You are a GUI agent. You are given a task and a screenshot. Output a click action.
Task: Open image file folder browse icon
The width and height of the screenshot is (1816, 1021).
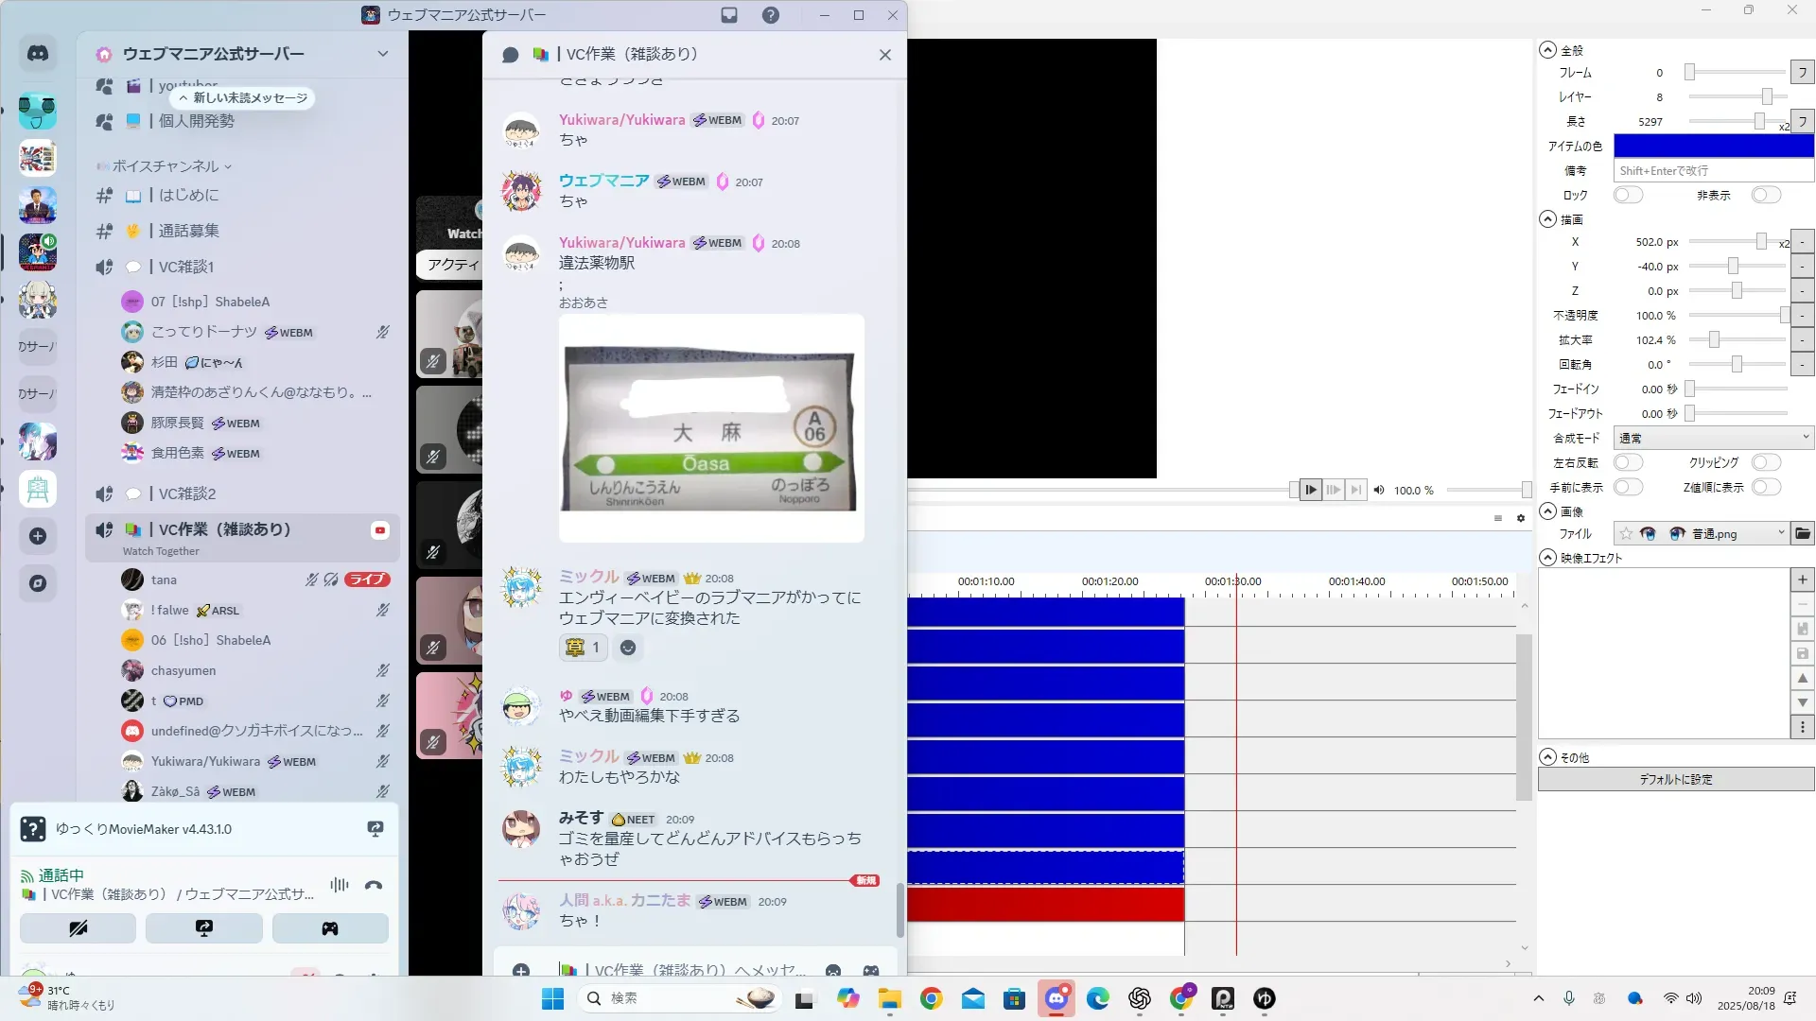[1803, 534]
